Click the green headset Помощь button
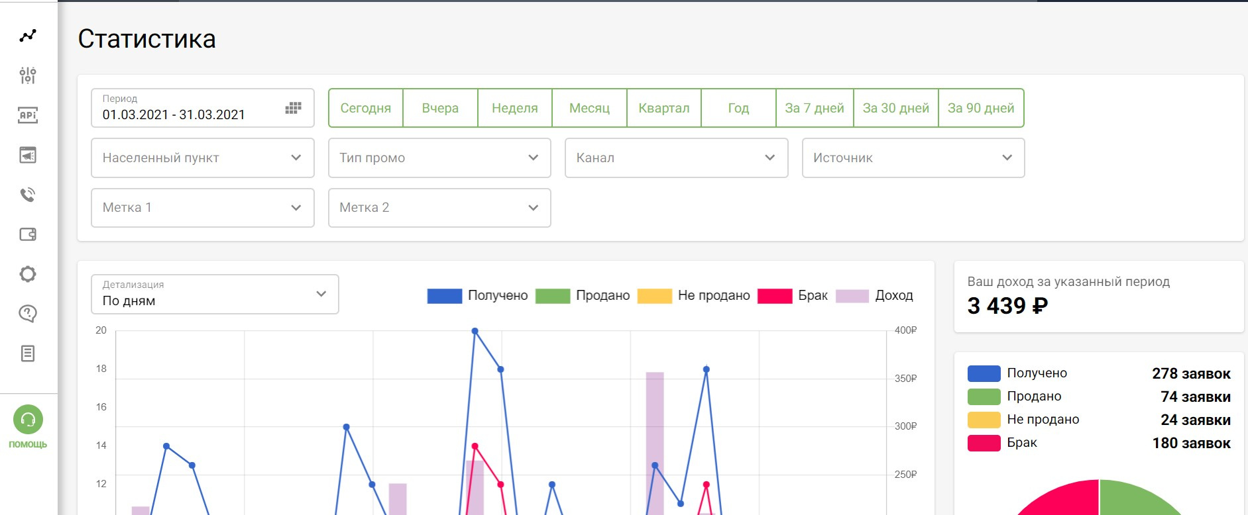The width and height of the screenshot is (1248, 515). [28, 420]
